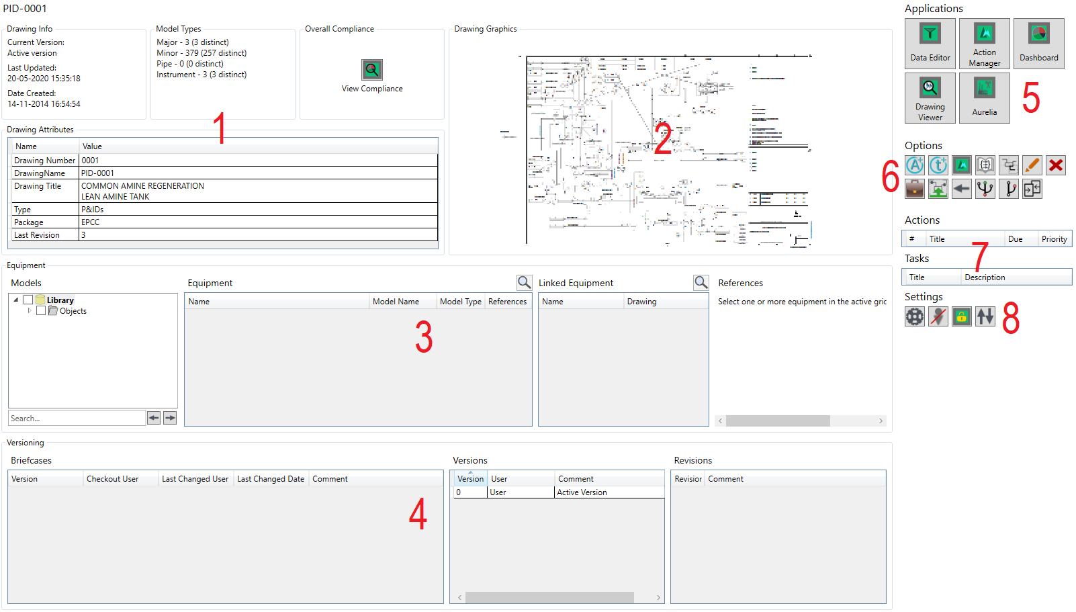Screen dimensions: 1076x612
Task: Launch the Action Manager application
Action: point(984,44)
